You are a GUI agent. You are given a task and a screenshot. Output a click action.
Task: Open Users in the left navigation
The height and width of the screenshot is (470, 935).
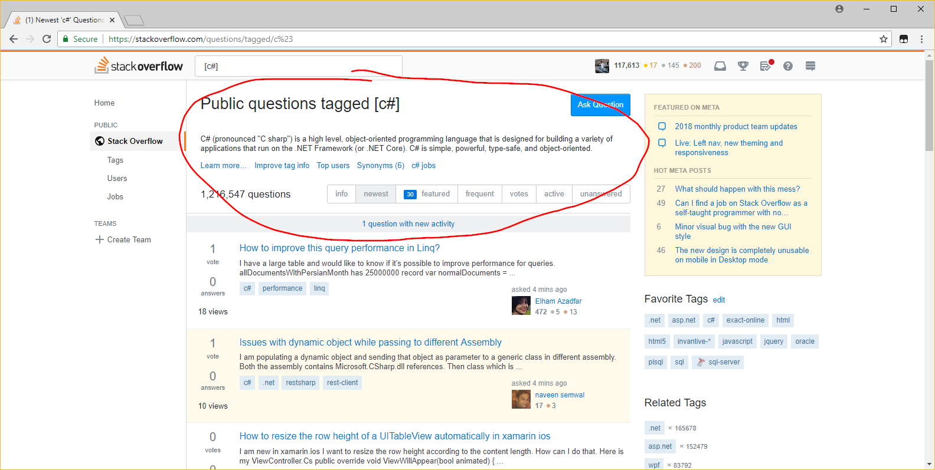coord(117,178)
